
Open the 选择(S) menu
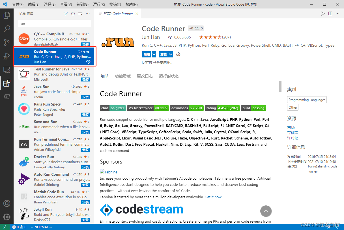coord(50,5)
